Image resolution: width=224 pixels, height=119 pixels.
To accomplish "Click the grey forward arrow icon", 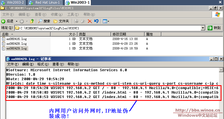I will pos(22,22).
